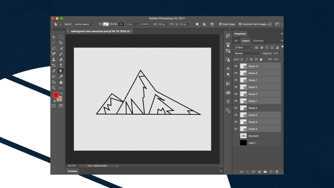Select the Pen tool
The height and width of the screenshot is (188, 334).
point(54,71)
